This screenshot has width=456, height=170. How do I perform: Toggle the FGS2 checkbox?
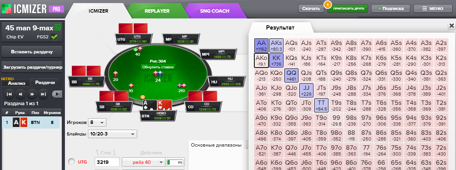[x=54, y=37]
